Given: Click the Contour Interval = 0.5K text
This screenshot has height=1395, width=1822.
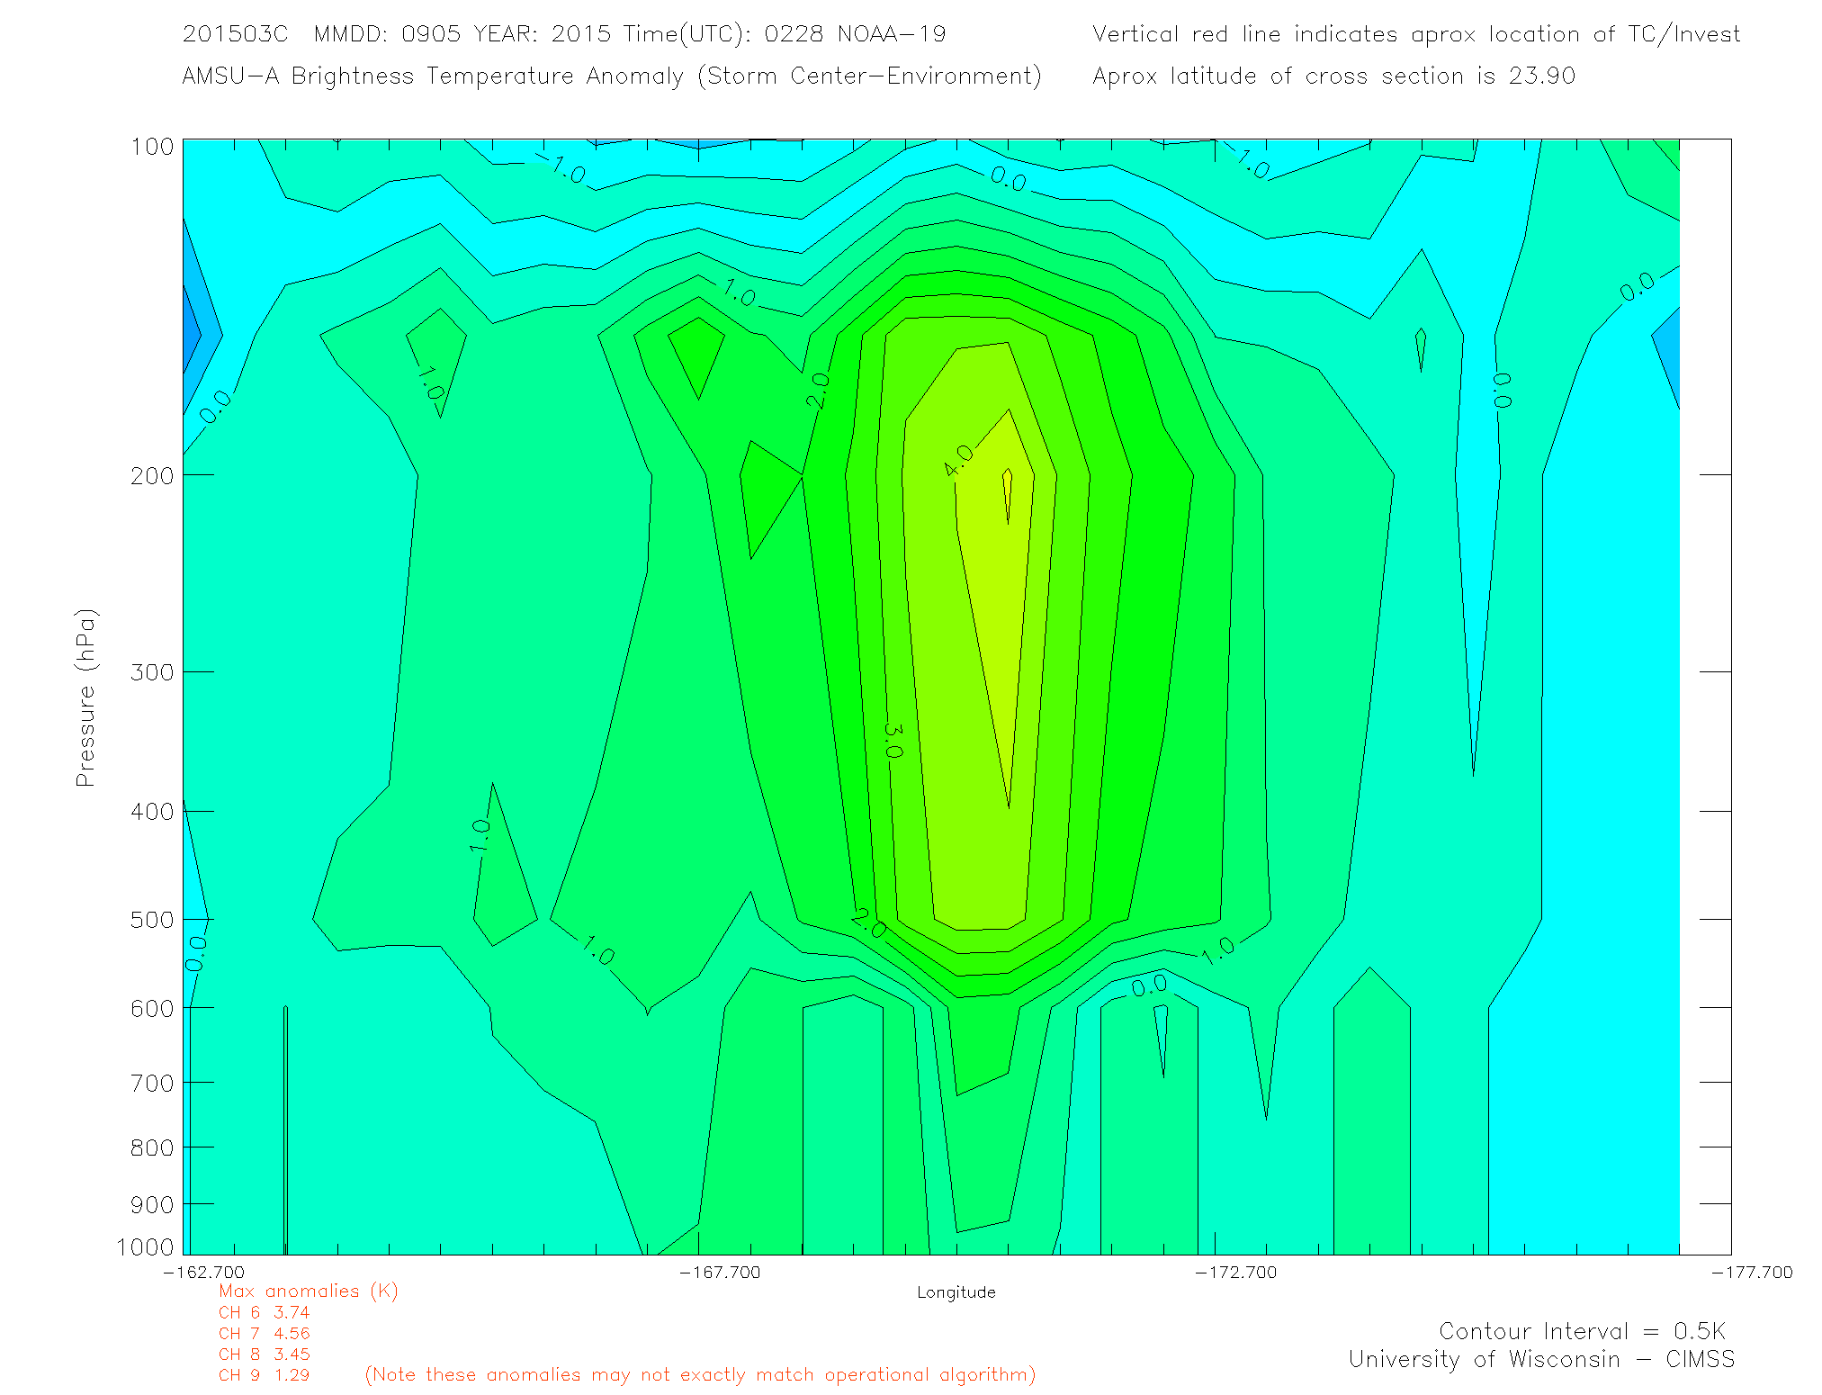Looking at the screenshot, I should [x=1582, y=1331].
